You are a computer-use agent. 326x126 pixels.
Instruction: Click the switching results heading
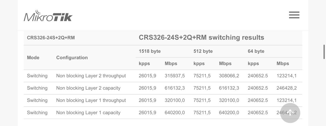[x=201, y=37]
